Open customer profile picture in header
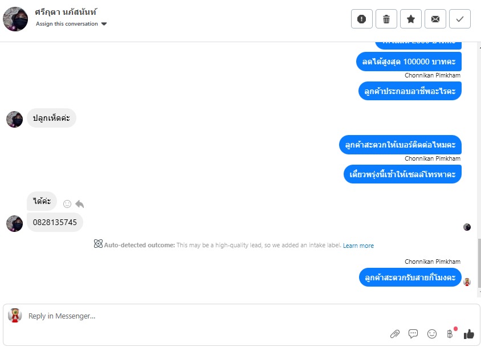 coord(15,19)
